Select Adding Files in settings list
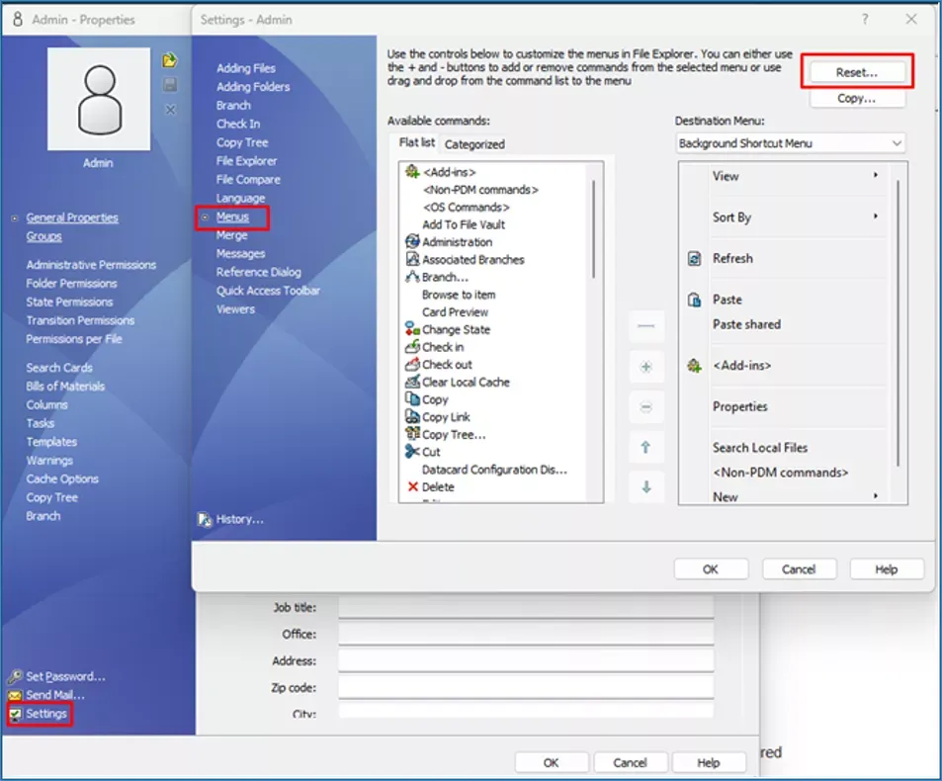Image resolution: width=942 pixels, height=781 pixels. coord(246,68)
